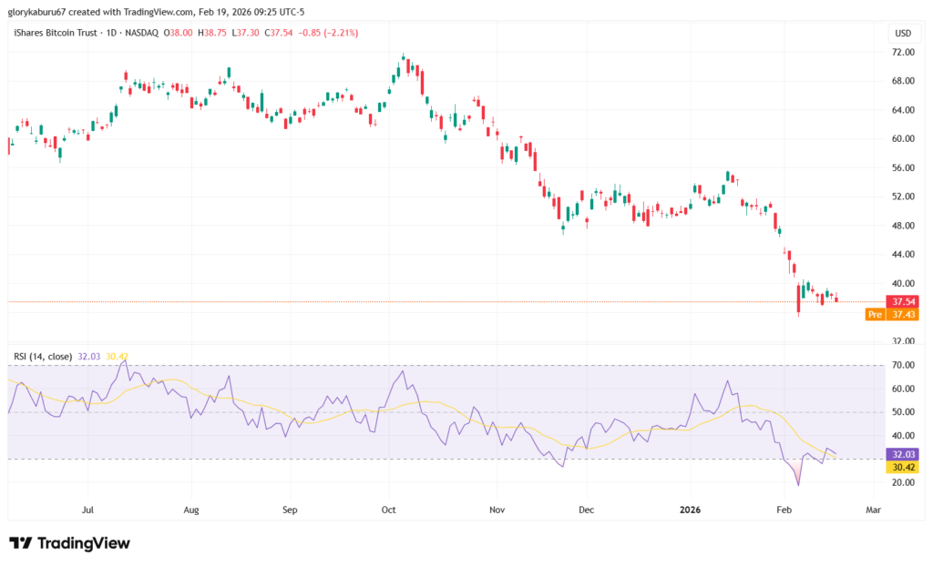933x566 pixels.
Task: Click the Nov label on time axis
Action: pos(497,510)
